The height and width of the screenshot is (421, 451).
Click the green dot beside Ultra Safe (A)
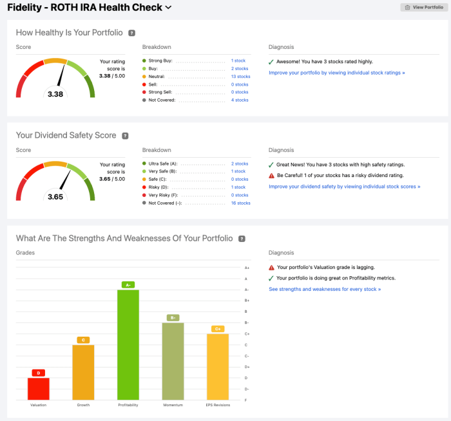[x=144, y=164]
